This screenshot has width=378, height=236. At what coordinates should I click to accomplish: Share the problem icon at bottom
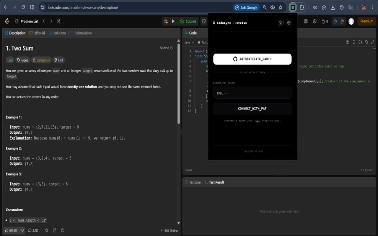click(55, 230)
